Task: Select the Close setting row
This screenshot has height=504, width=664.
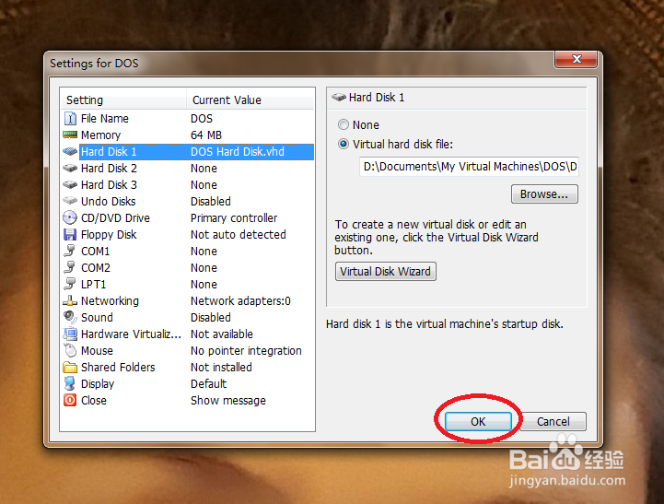Action: [x=188, y=400]
